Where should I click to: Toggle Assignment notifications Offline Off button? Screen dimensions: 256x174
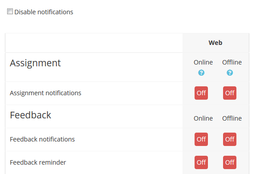coord(230,93)
